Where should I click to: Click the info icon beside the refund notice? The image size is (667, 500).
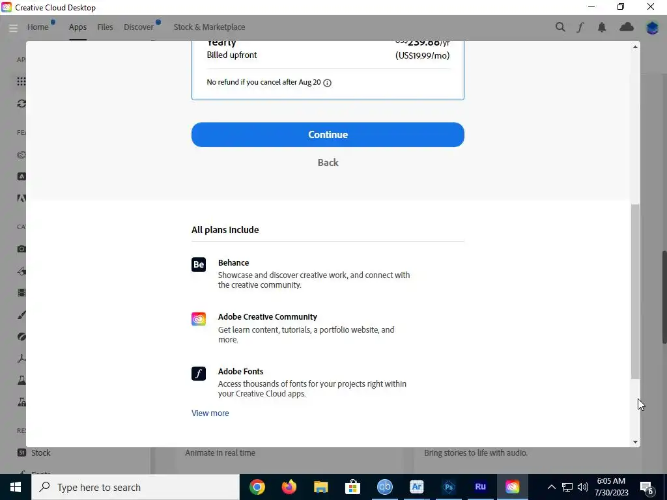coord(327,83)
